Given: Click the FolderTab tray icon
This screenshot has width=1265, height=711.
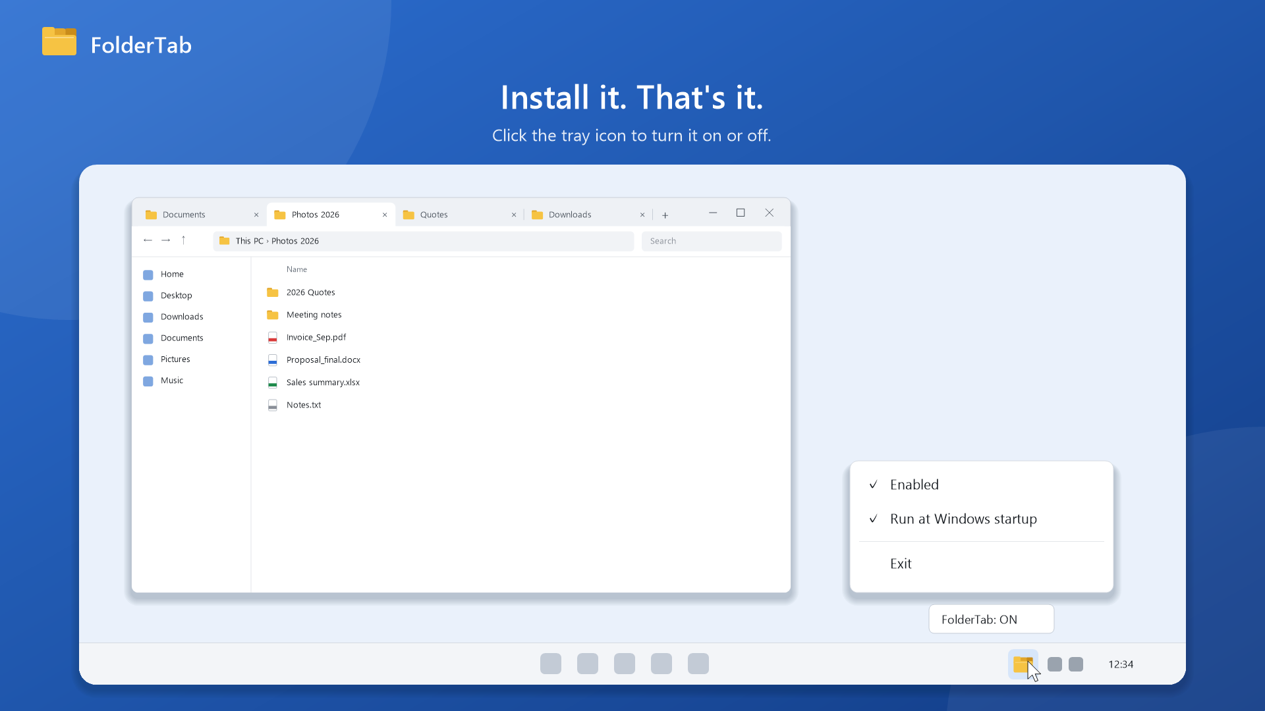Looking at the screenshot, I should [1023, 664].
